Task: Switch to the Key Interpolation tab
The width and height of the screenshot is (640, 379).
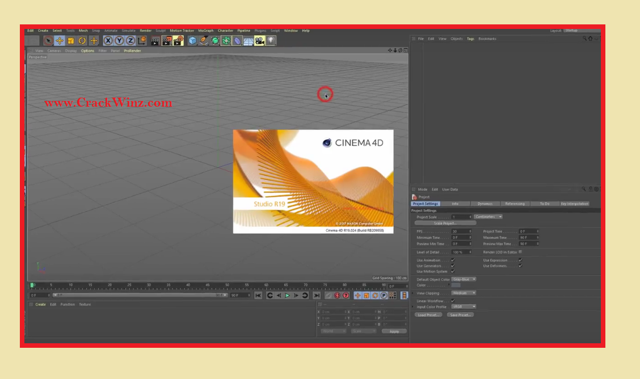Action: click(x=574, y=204)
